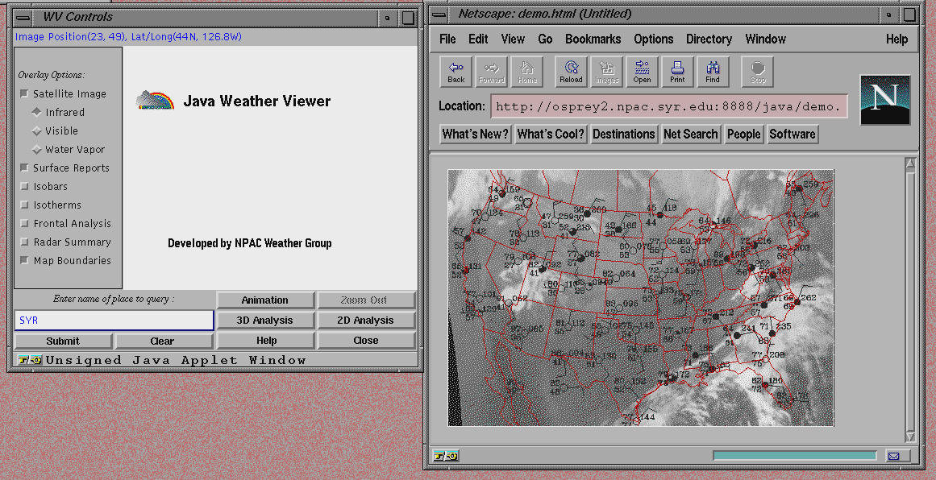
Task: Click the mail envelope icon in Netscape status bar
Action: point(893,456)
